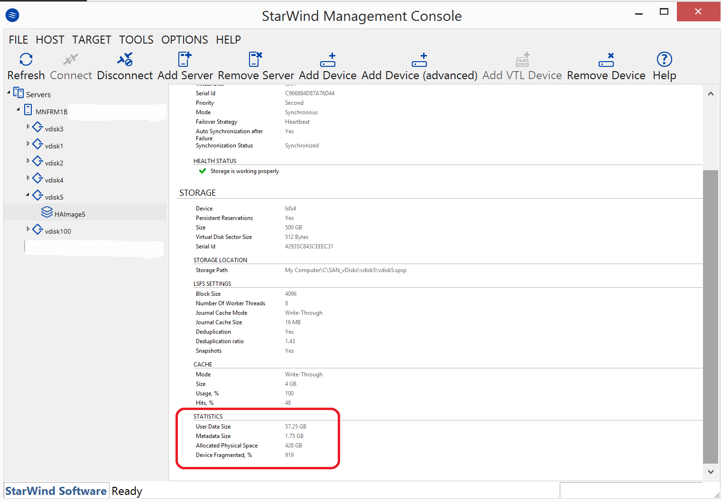Expand the vdisk2 tree node
The width and height of the screenshot is (721, 502).
click(28, 161)
